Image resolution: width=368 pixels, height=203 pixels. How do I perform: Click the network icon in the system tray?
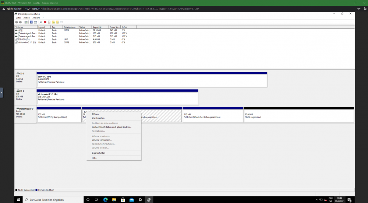(321, 200)
